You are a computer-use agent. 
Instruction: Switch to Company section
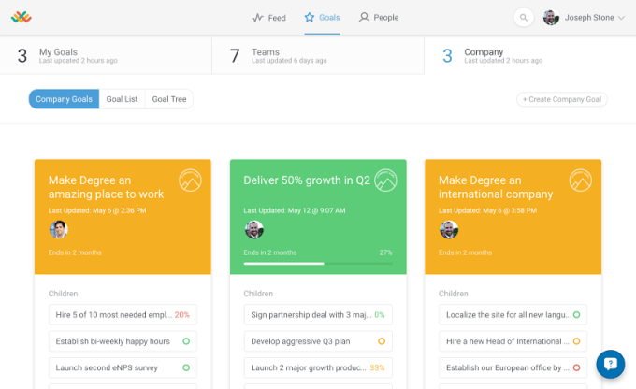[530, 55]
